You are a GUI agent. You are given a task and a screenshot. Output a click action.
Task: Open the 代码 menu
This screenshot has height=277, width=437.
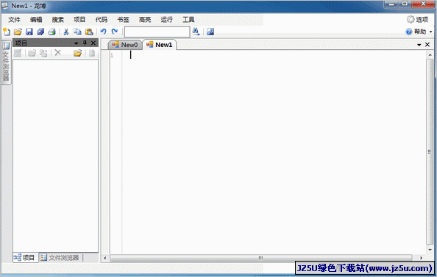point(102,20)
